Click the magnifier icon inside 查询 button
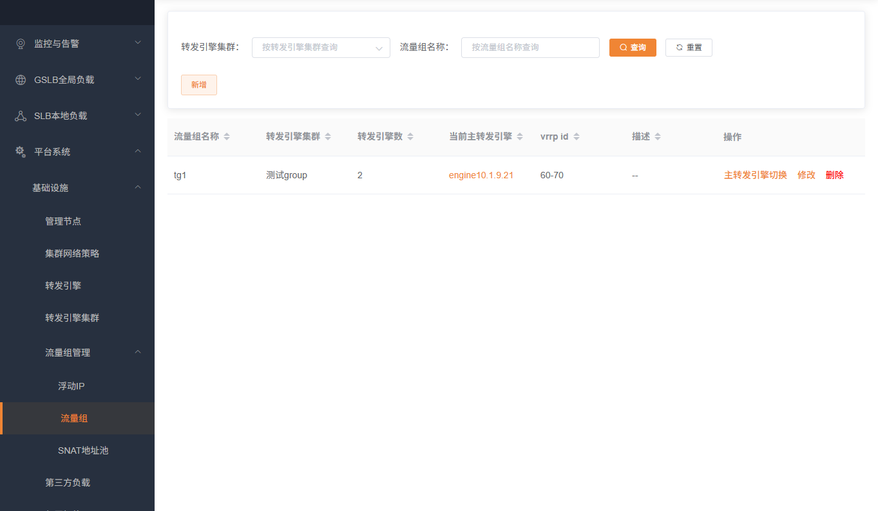878x511 pixels. coord(622,47)
